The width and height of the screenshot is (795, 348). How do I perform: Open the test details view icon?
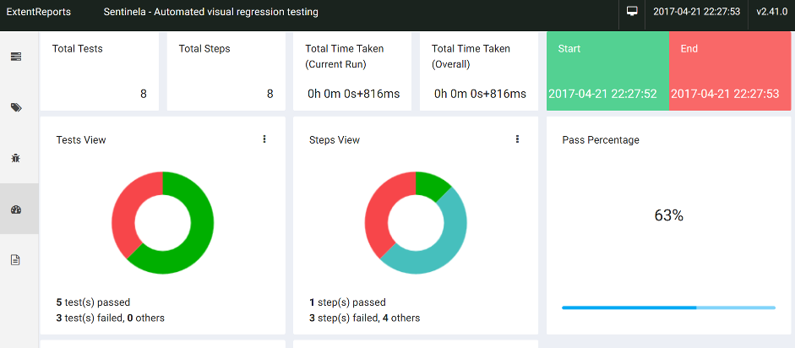[x=16, y=57]
